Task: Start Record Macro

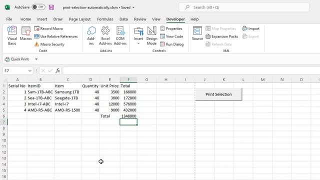Action: [48, 28]
